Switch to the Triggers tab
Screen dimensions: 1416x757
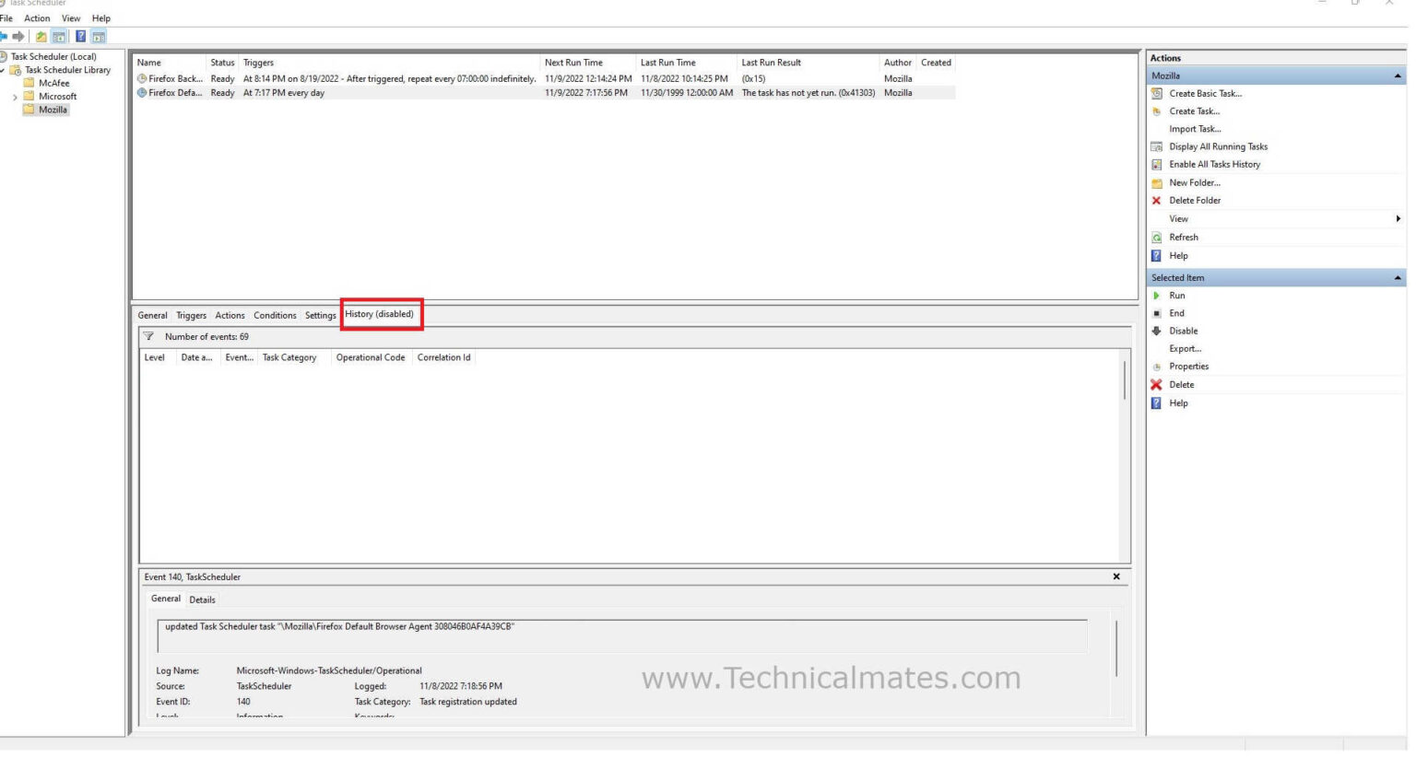[191, 315]
